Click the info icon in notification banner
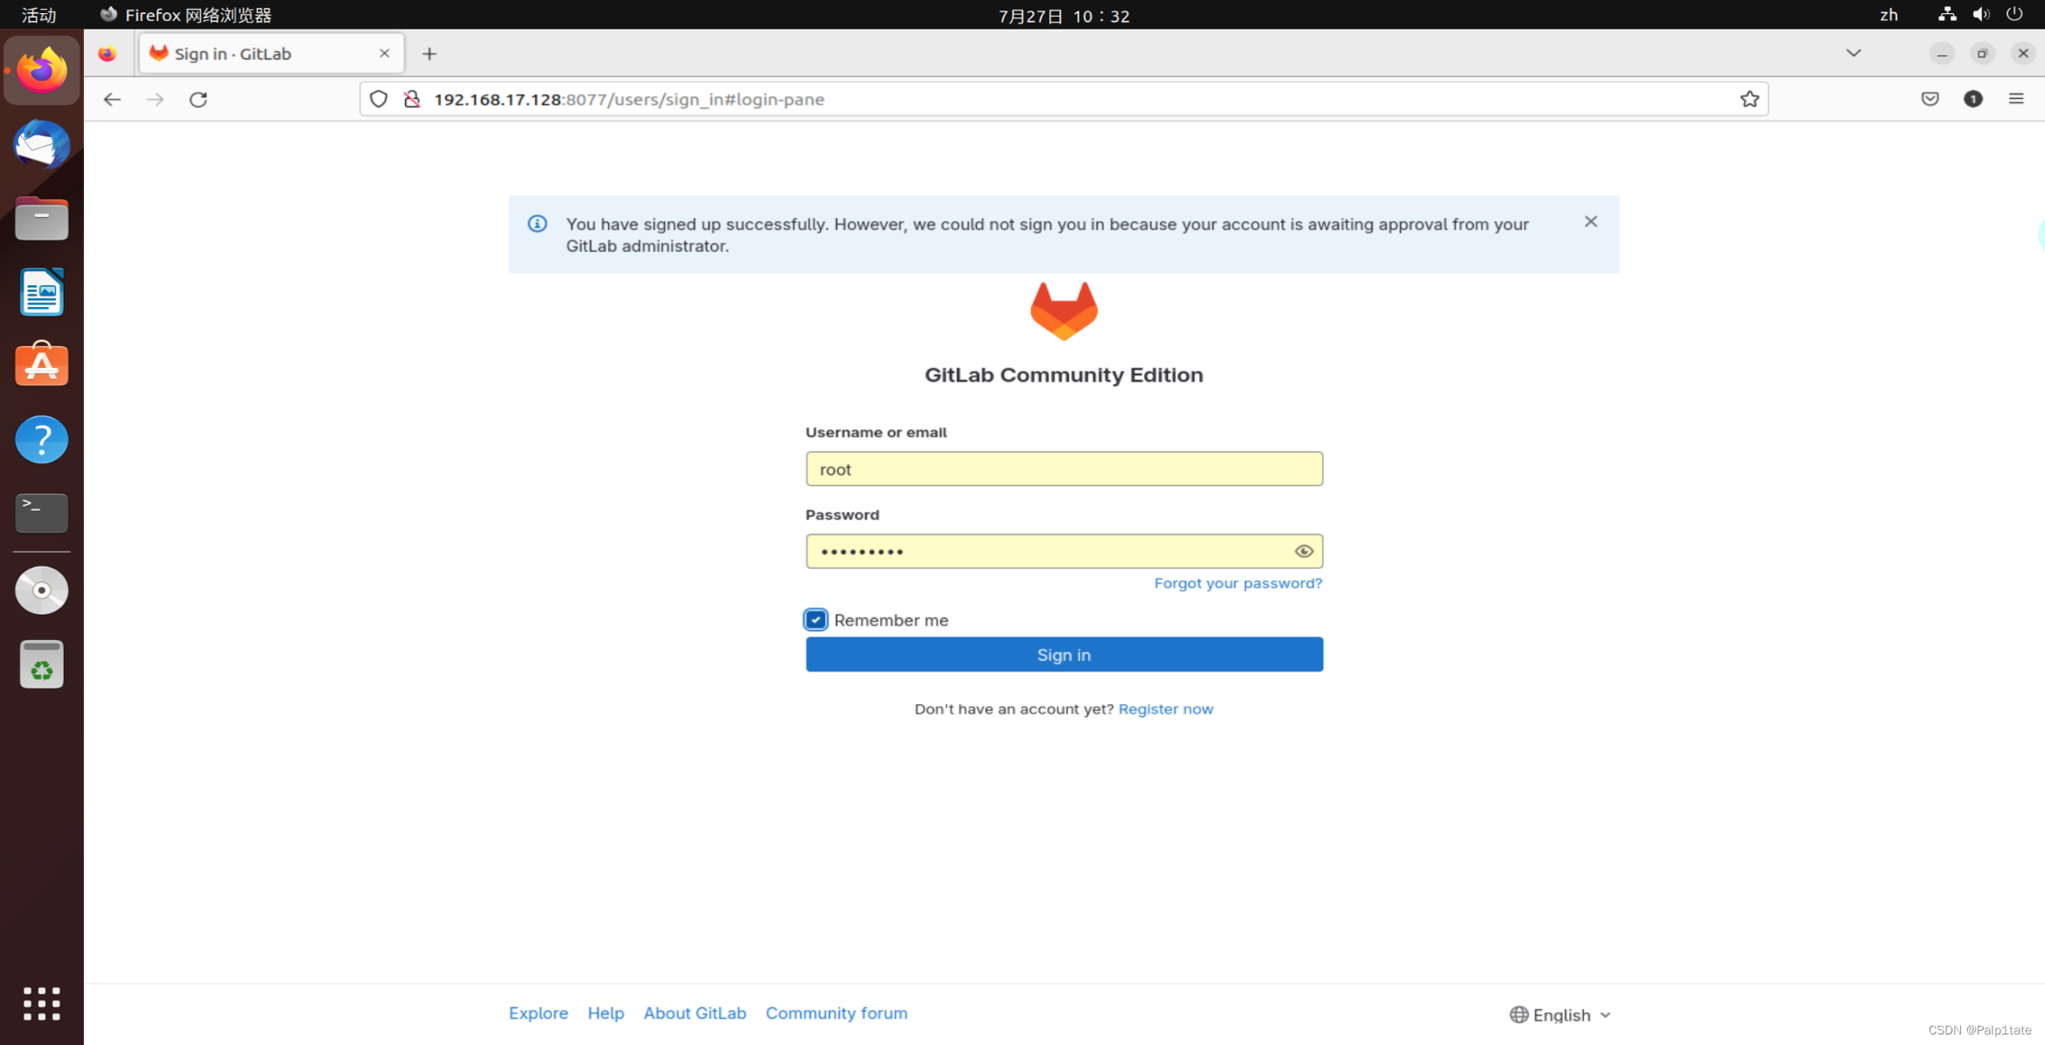 click(x=537, y=223)
